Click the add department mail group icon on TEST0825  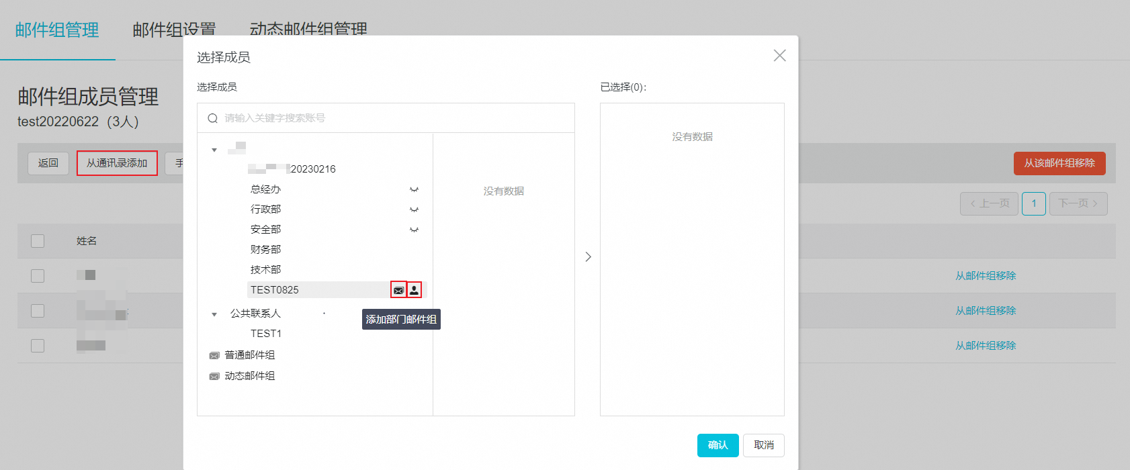[x=398, y=290]
